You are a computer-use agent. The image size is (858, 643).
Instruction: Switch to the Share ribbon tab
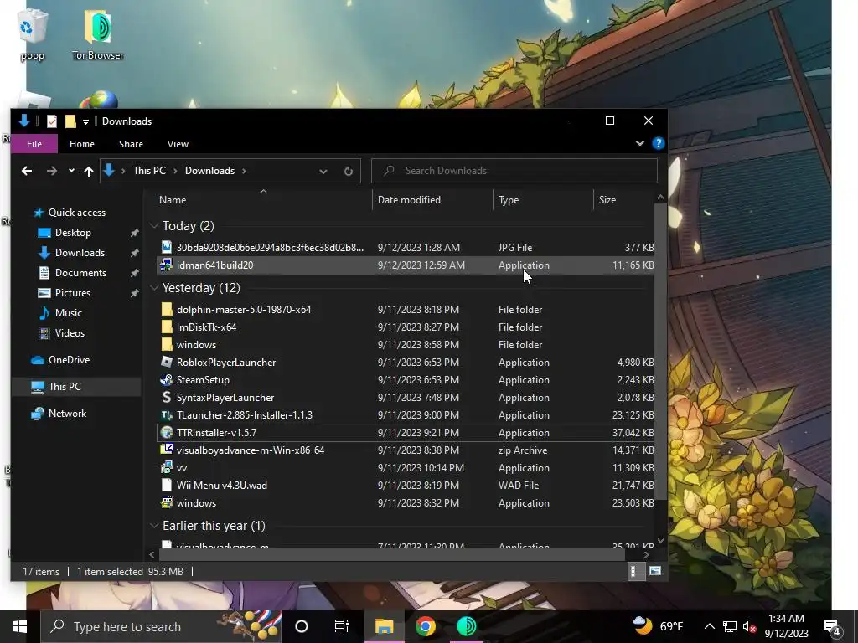[132, 144]
